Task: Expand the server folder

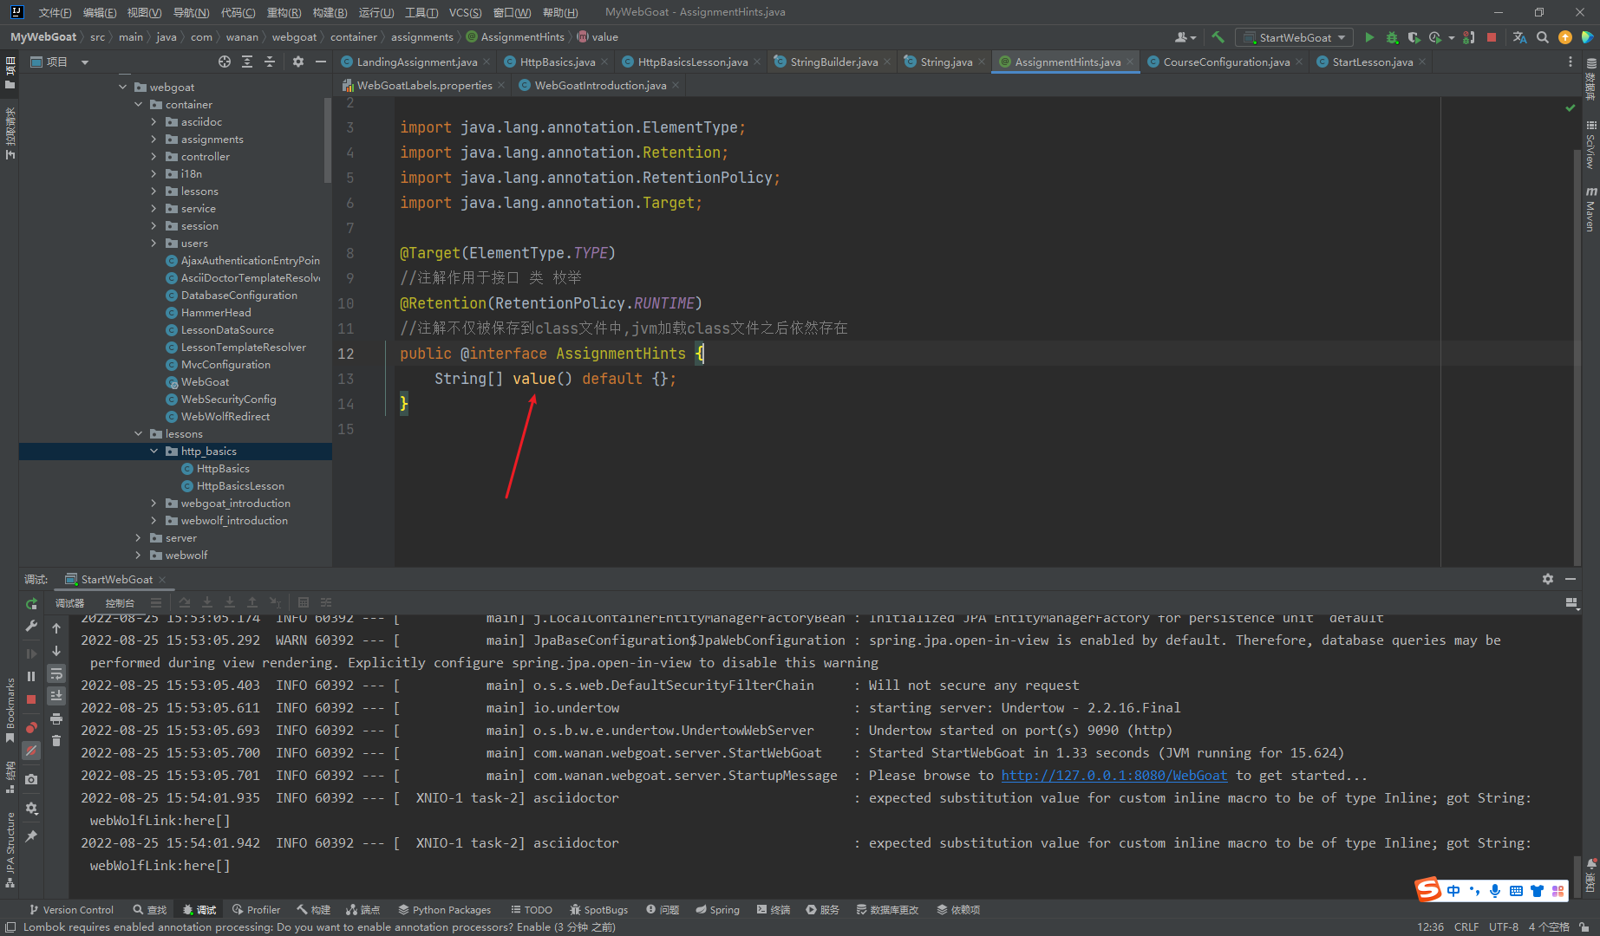Action: tap(139, 538)
